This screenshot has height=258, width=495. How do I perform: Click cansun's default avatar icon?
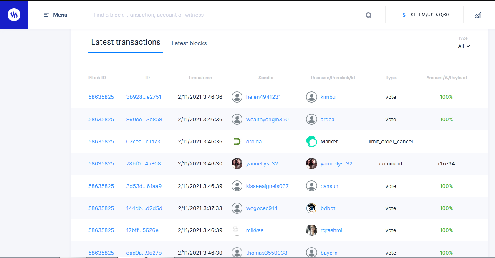click(311, 186)
